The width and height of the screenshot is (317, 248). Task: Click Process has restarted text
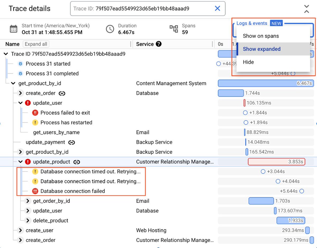click(66, 123)
